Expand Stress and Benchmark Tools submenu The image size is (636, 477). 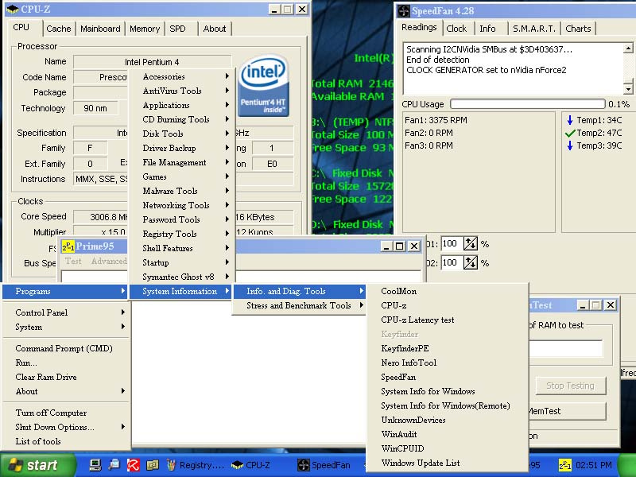pyautogui.click(x=299, y=306)
